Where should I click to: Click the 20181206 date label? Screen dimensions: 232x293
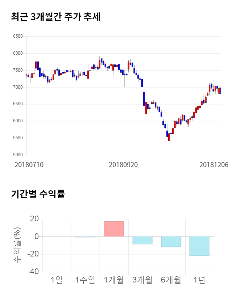[214, 165]
